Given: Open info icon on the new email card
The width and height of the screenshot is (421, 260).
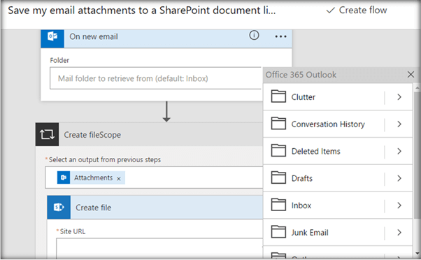Looking at the screenshot, I should [x=254, y=35].
